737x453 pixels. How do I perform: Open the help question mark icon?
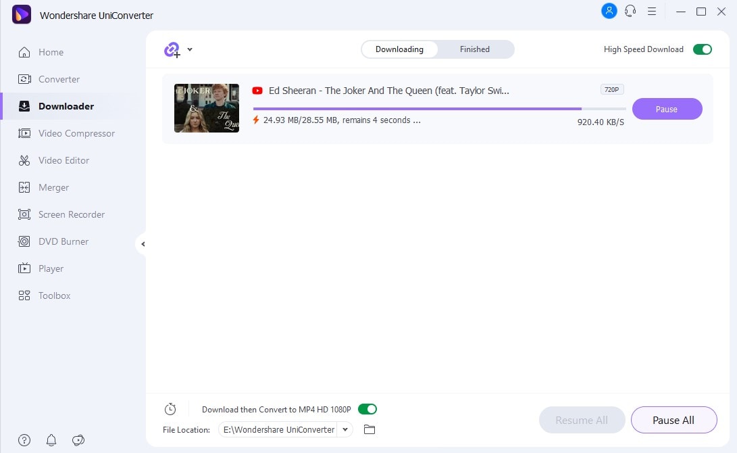coord(24,440)
